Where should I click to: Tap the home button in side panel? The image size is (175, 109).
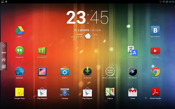click(4, 60)
